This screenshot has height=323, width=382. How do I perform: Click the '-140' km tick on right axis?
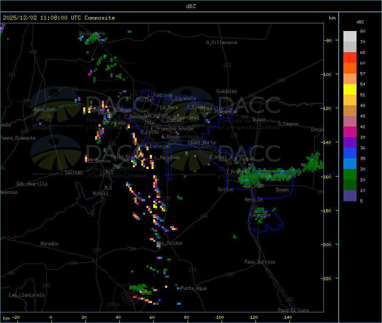point(327,142)
